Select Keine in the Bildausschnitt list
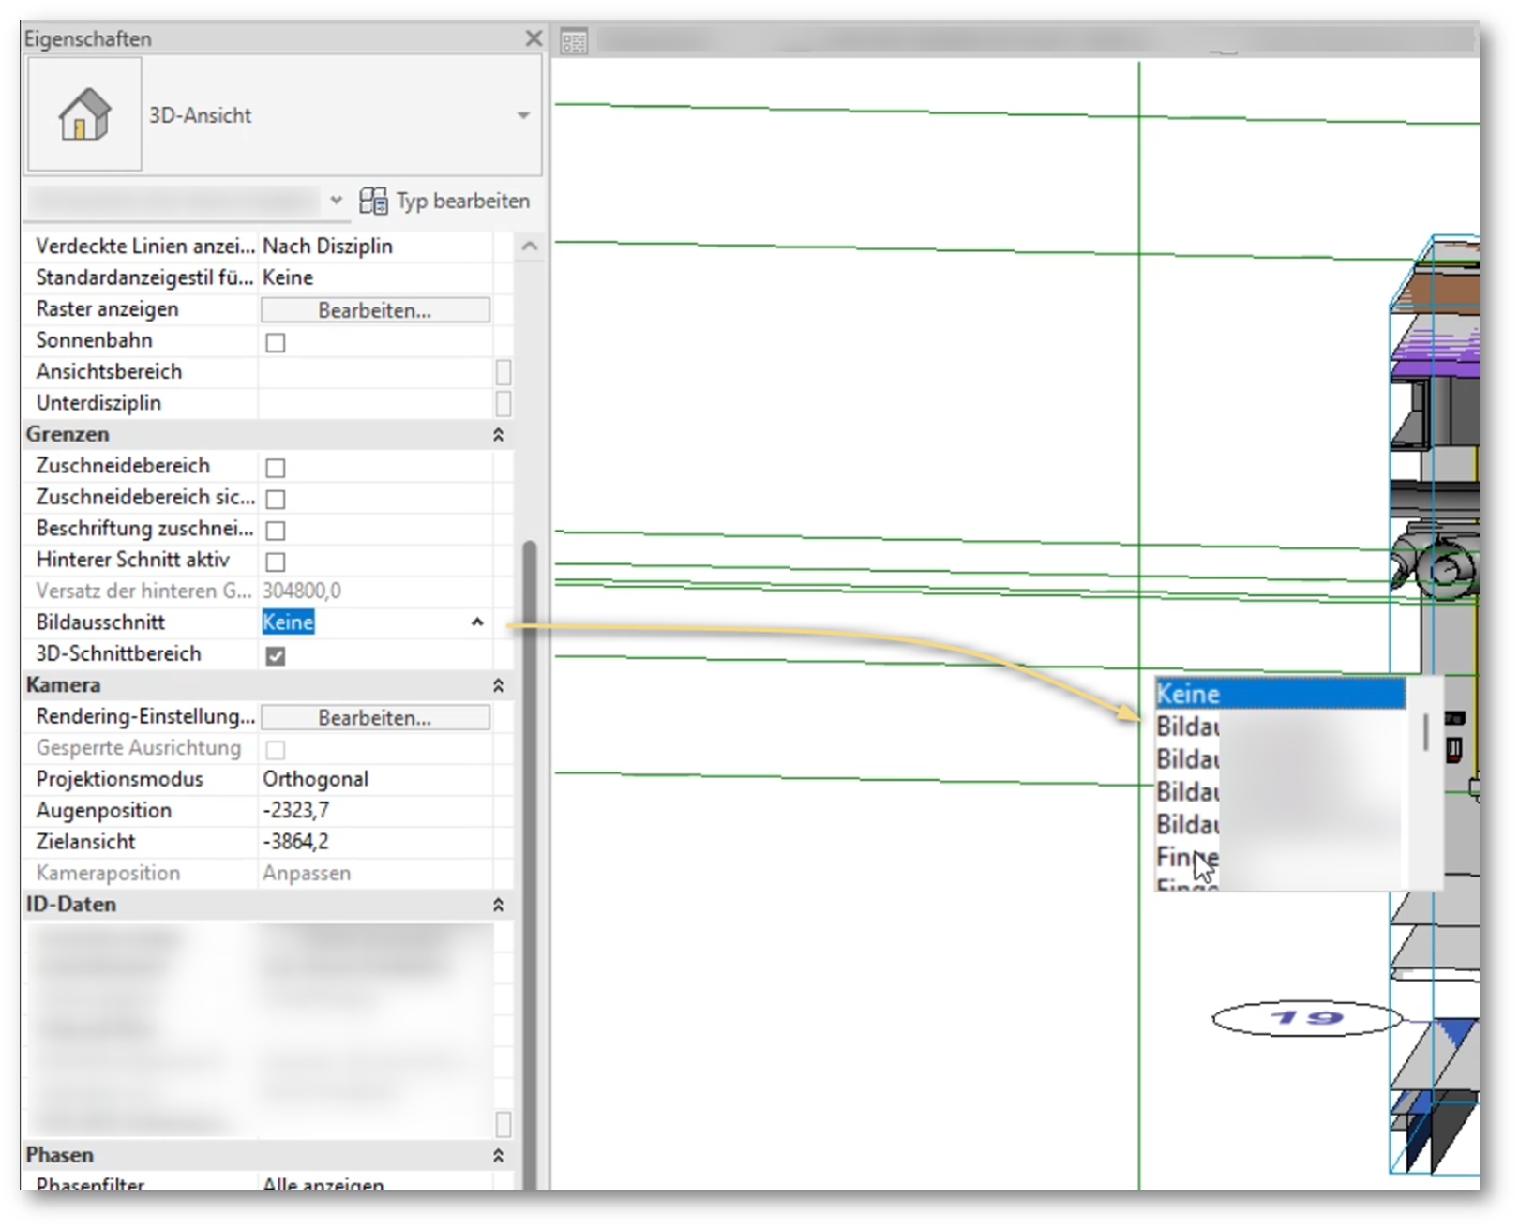This screenshot has width=1519, height=1229. click(1280, 695)
